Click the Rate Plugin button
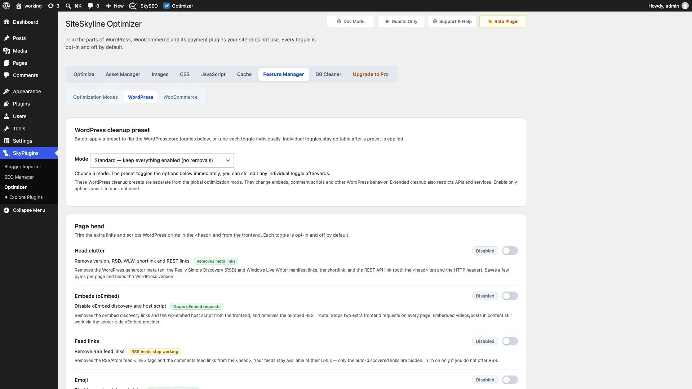 click(x=503, y=21)
